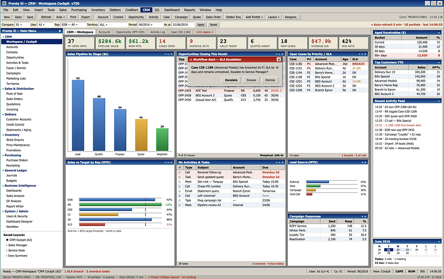The image size is (444, 279).
Task: Open the Rep EDB — All dropdown
Action: 73,24
